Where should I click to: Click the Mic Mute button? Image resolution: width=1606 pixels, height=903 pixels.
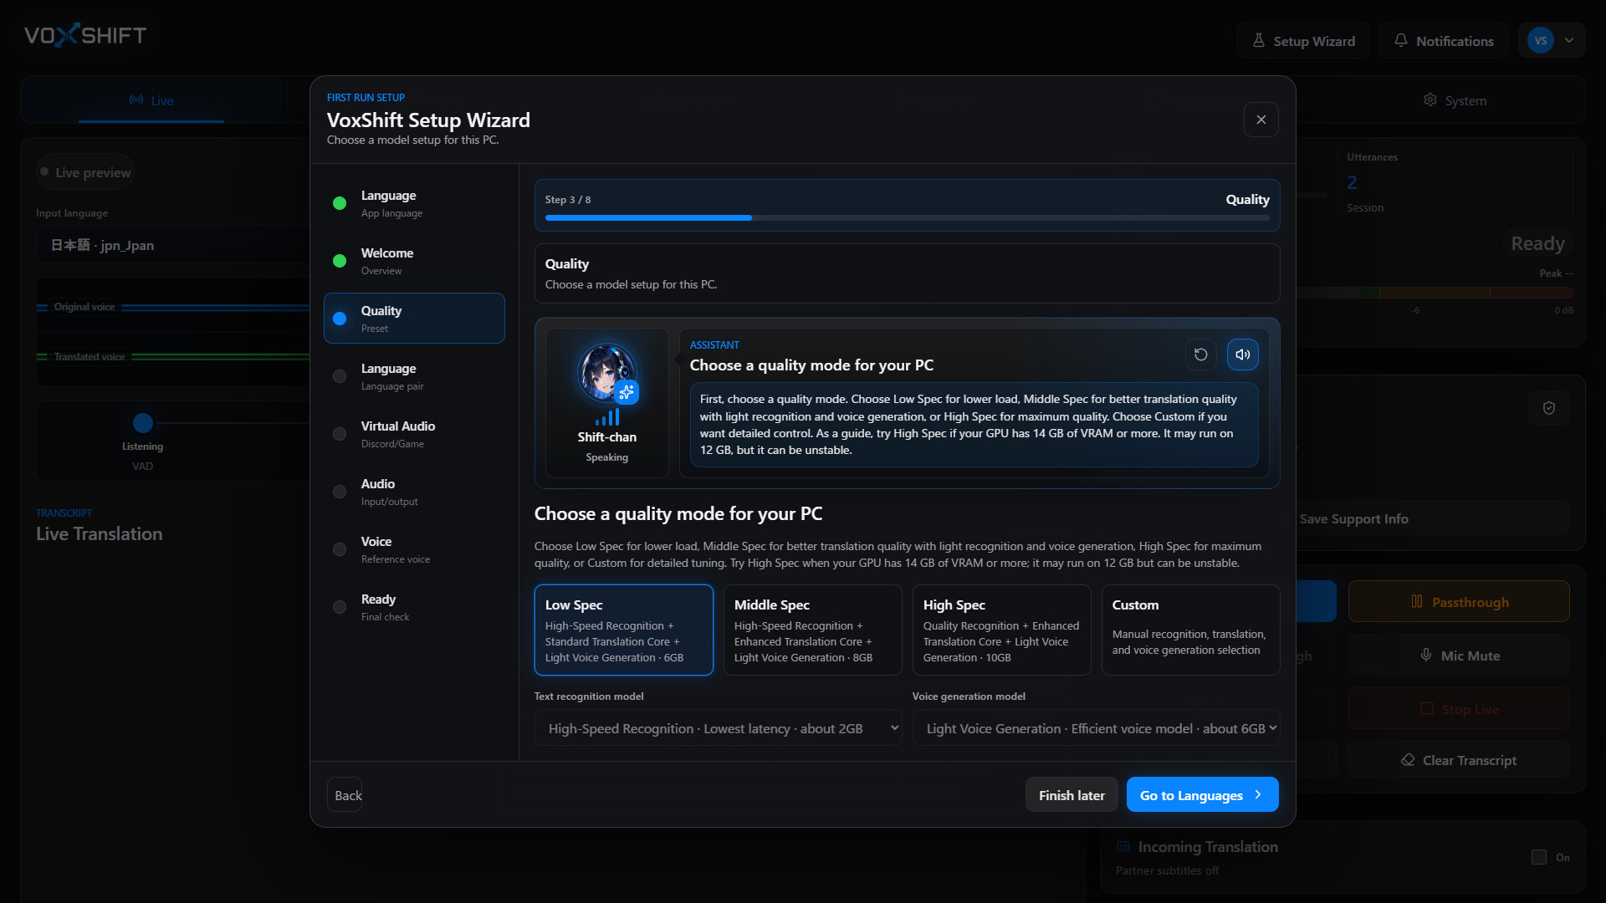tap(1459, 655)
